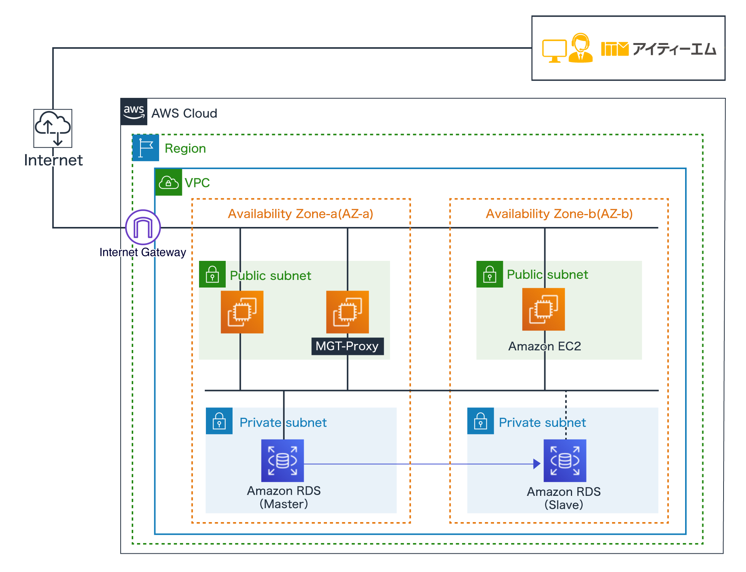Screen dimensions: 746x572
Task: Click the Amazon RDS (Master) label
Action: 284,497
